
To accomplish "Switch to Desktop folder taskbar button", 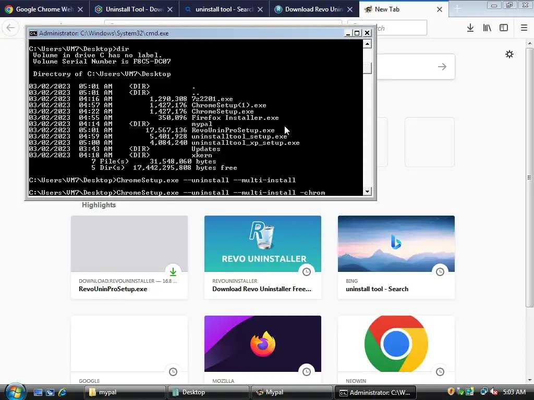I will 208,392.
